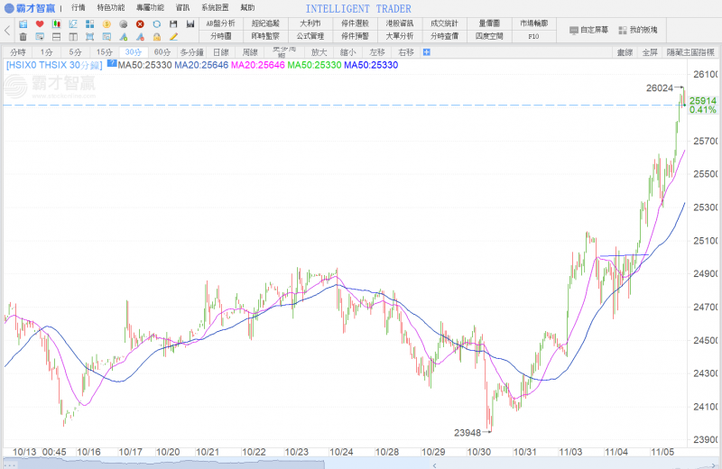Collapse toolbar using left chevron arrow
The image size is (722, 469).
point(7,30)
